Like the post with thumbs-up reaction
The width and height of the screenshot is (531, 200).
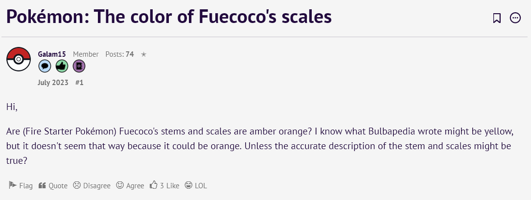coord(164,185)
